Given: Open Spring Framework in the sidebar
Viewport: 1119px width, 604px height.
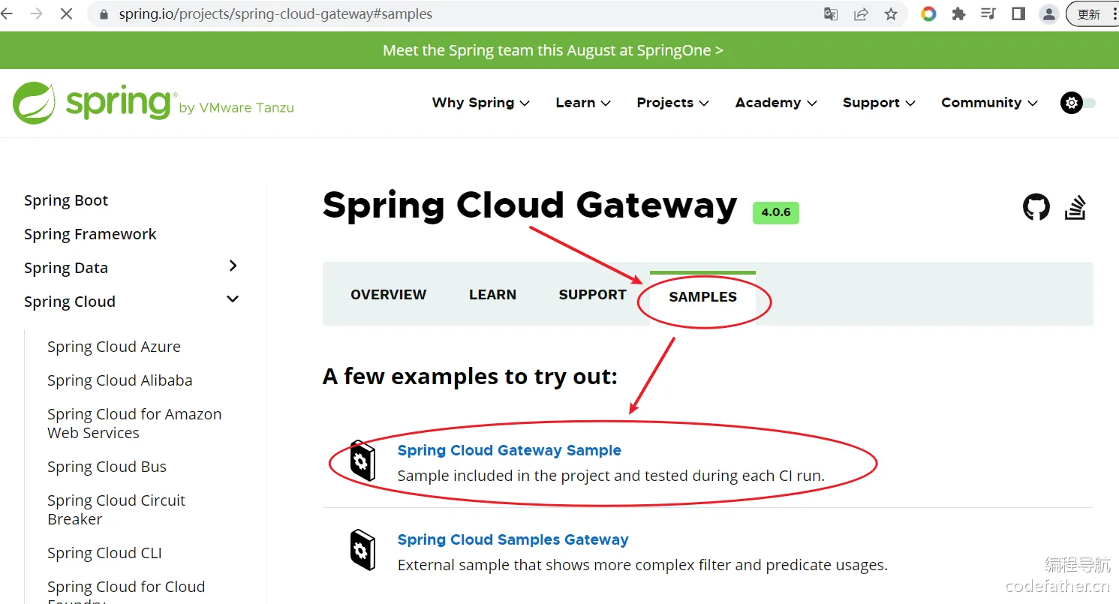Looking at the screenshot, I should [x=90, y=234].
